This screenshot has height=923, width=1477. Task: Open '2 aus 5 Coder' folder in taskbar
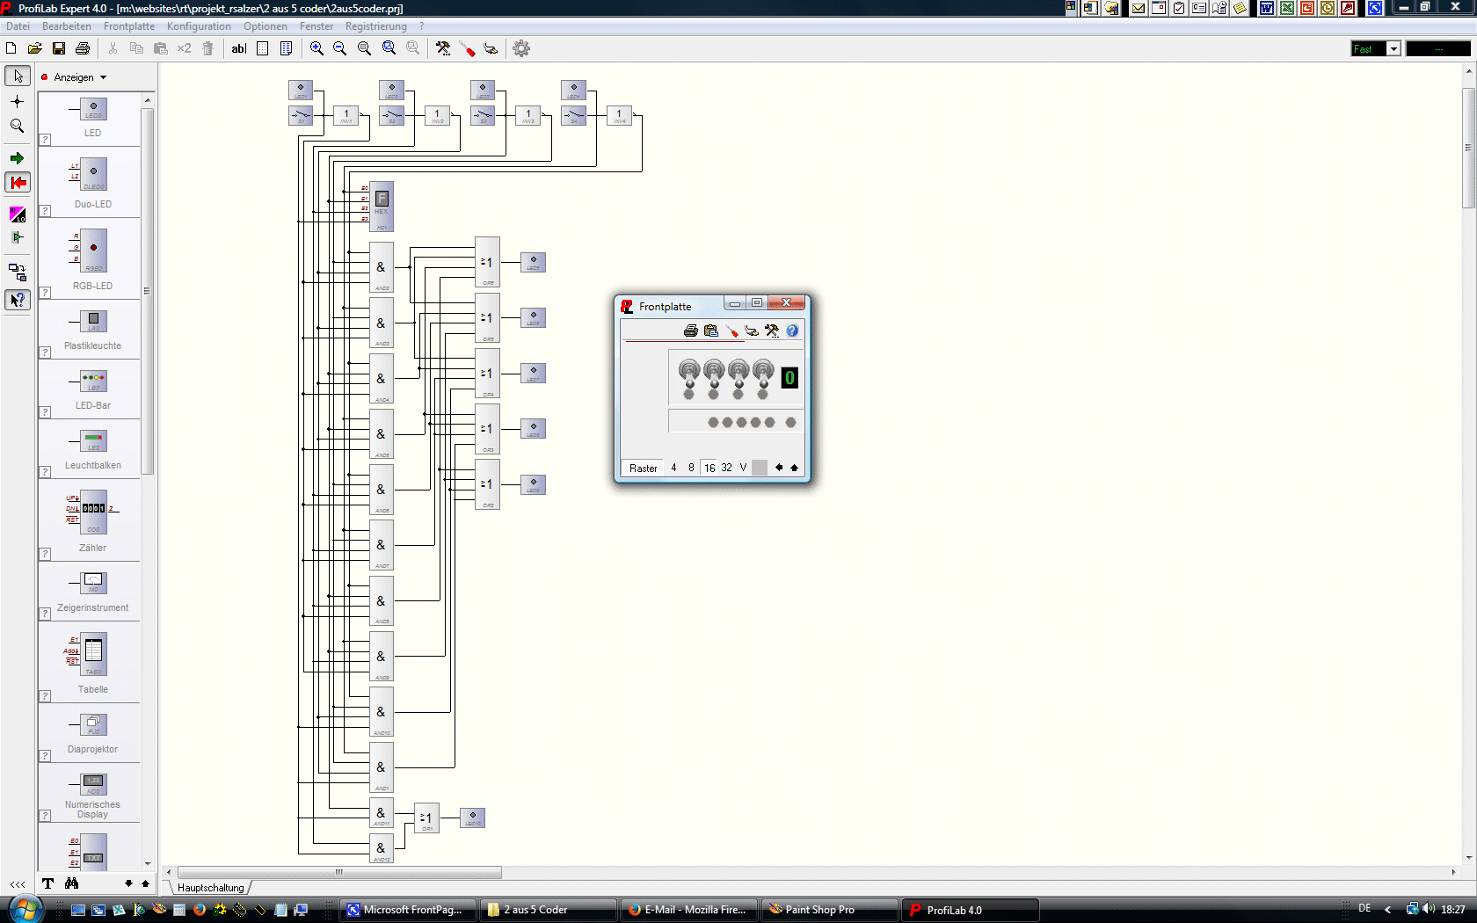pyautogui.click(x=549, y=910)
